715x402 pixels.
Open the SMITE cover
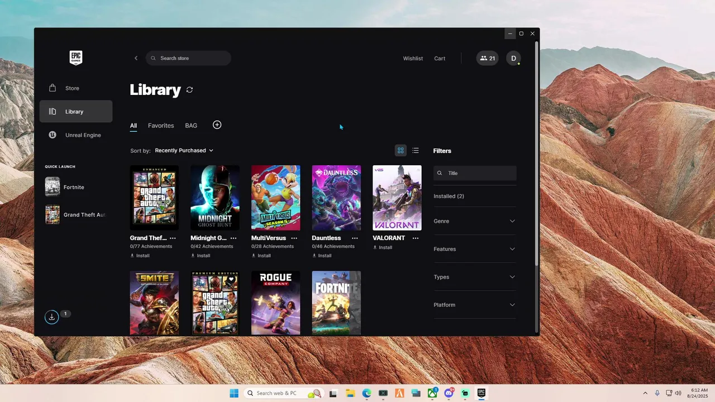154,303
